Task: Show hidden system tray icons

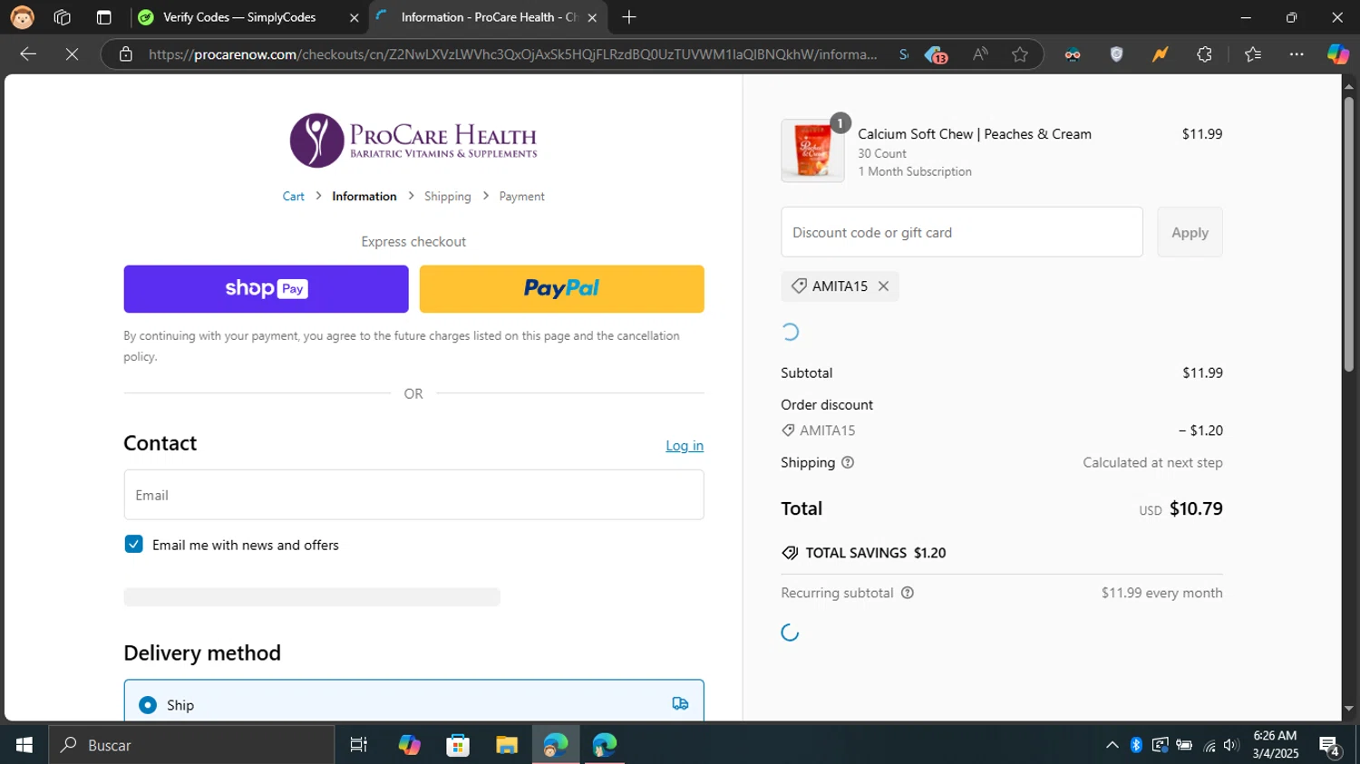Action: [1112, 745]
